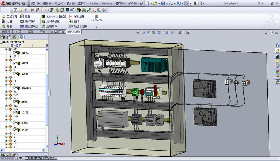Open the PropertyManager tab icon
Image resolution: width=280 pixels, height=161 pixels.
click(x=9, y=37)
